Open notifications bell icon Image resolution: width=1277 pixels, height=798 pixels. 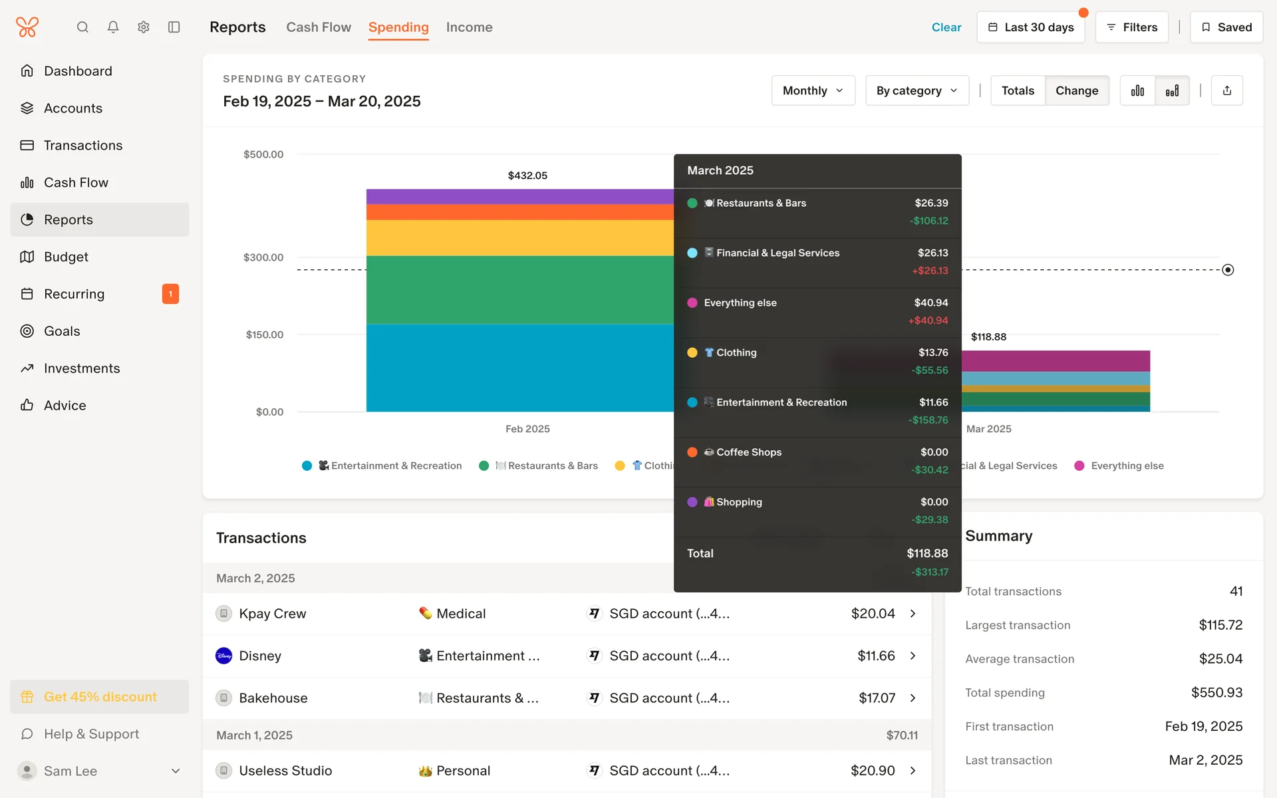[x=113, y=27]
